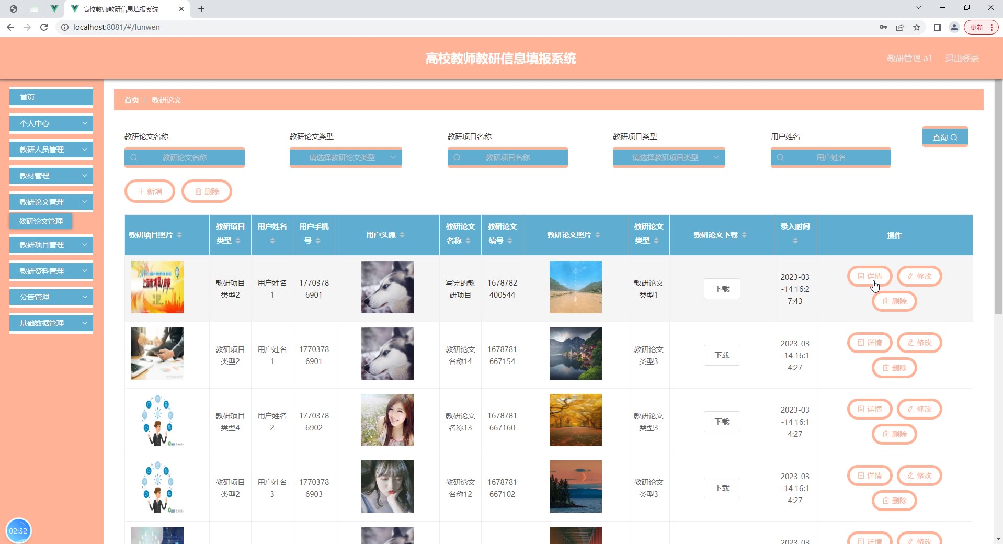Image resolution: width=1003 pixels, height=544 pixels.
Task: Click the 查询 search button
Action: [945, 137]
